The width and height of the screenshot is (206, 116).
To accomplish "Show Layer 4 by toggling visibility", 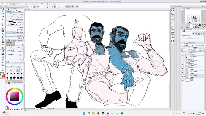I will (182, 54).
